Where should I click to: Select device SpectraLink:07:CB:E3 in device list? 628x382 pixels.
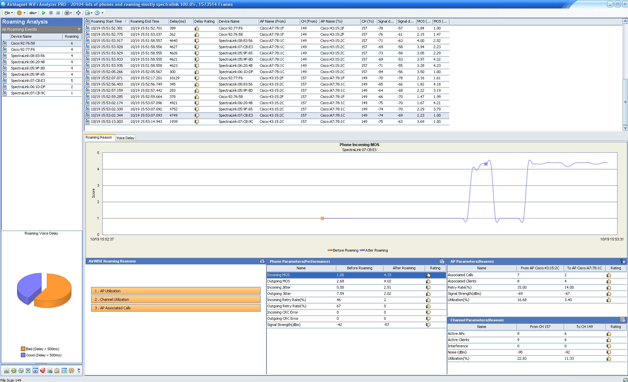tap(42, 81)
